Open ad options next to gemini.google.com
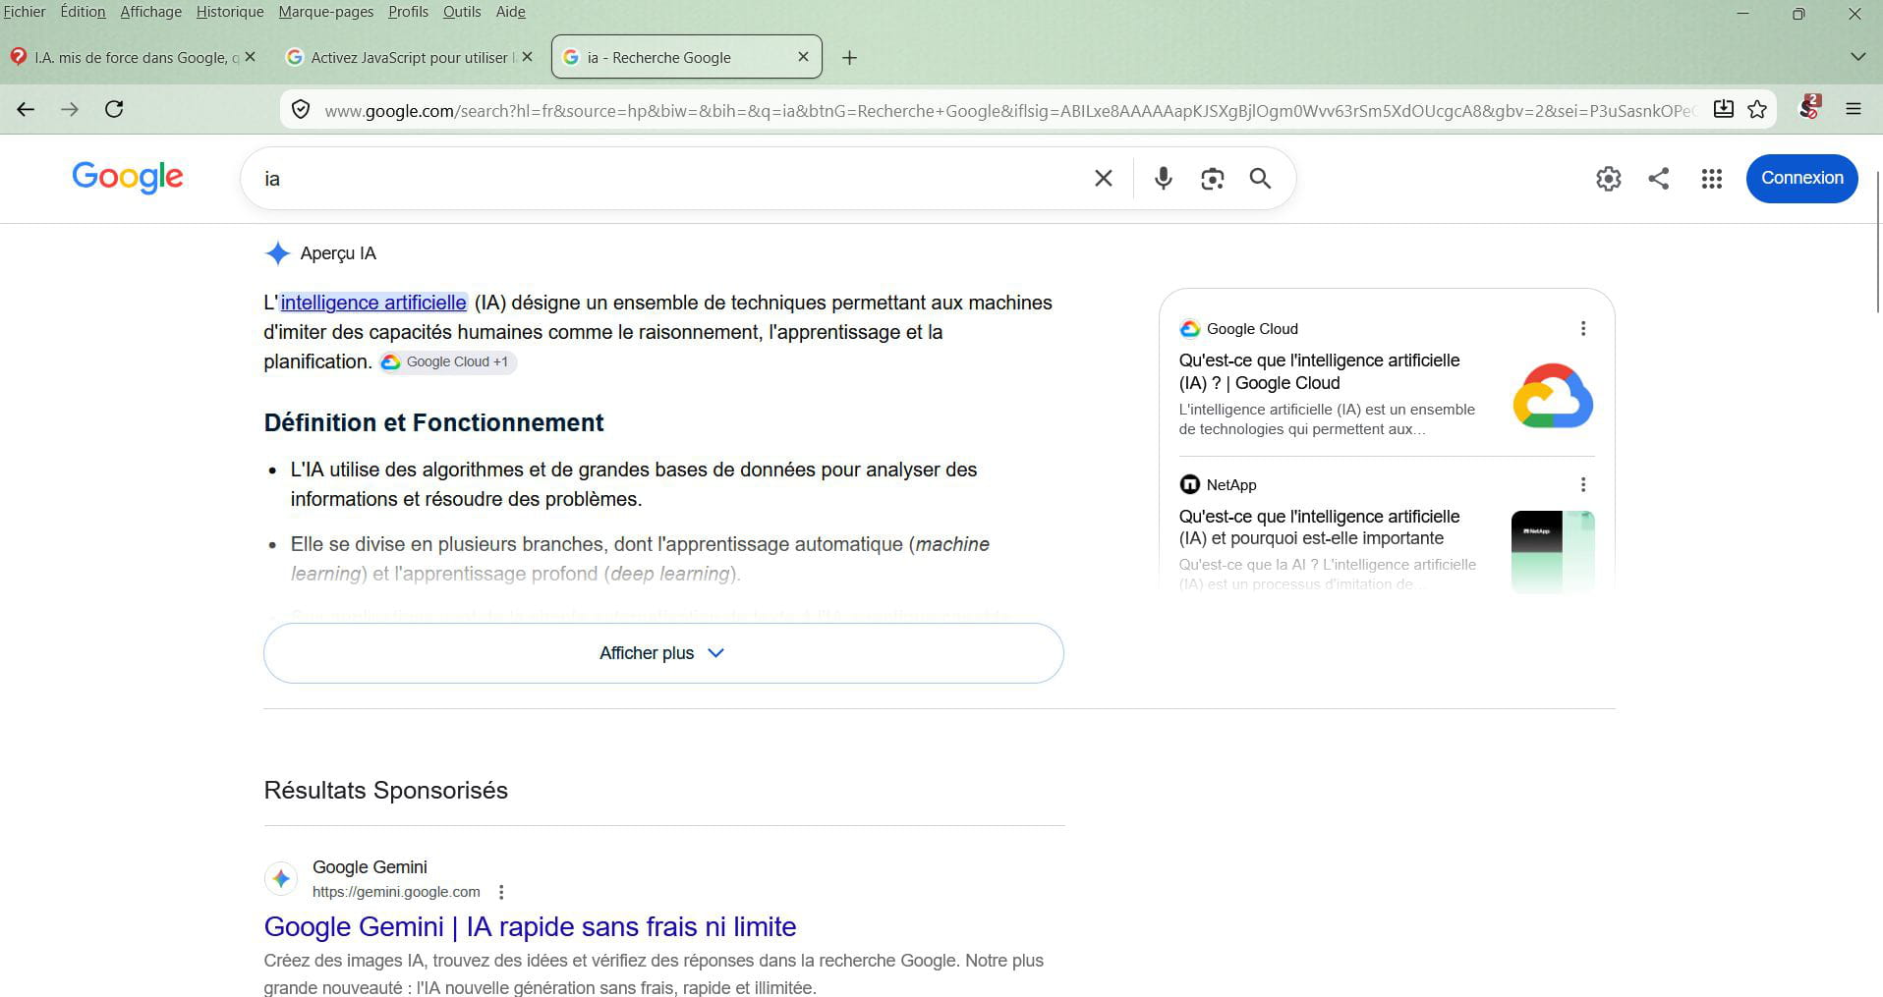The height and width of the screenshot is (997, 1883). pyautogui.click(x=501, y=892)
